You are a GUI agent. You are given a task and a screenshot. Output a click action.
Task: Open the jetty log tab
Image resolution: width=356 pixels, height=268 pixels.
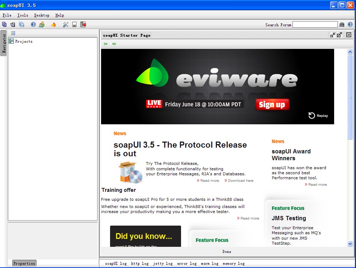click(x=163, y=263)
